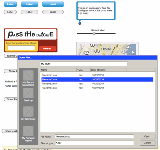Viewport: 160px width, 150px height.
Task: Click the widest blue Label button
Action: click(x=53, y=4)
